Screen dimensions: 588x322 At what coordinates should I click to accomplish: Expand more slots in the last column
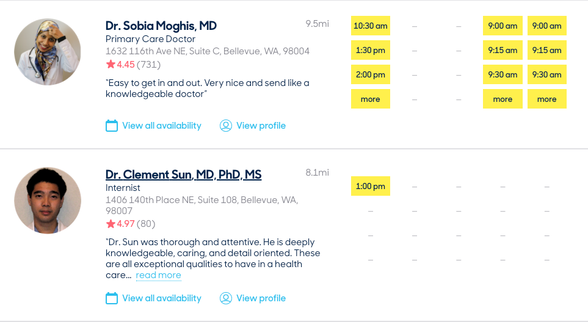(546, 99)
